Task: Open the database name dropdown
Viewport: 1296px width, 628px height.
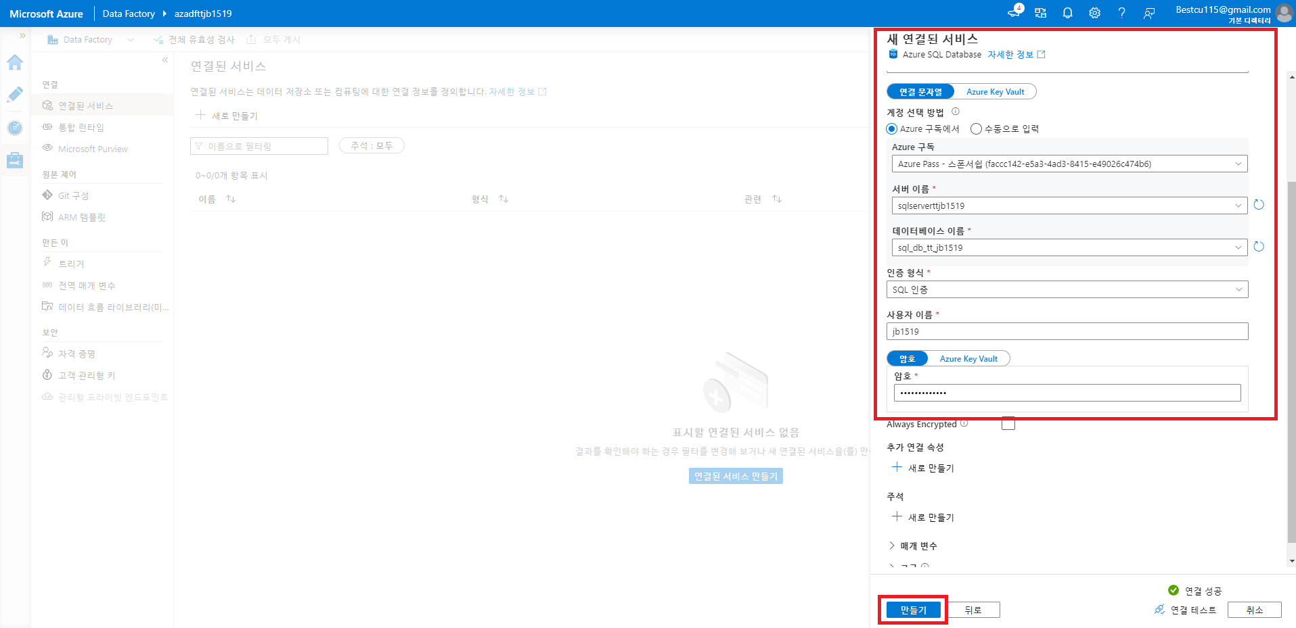Action: pyautogui.click(x=1069, y=247)
